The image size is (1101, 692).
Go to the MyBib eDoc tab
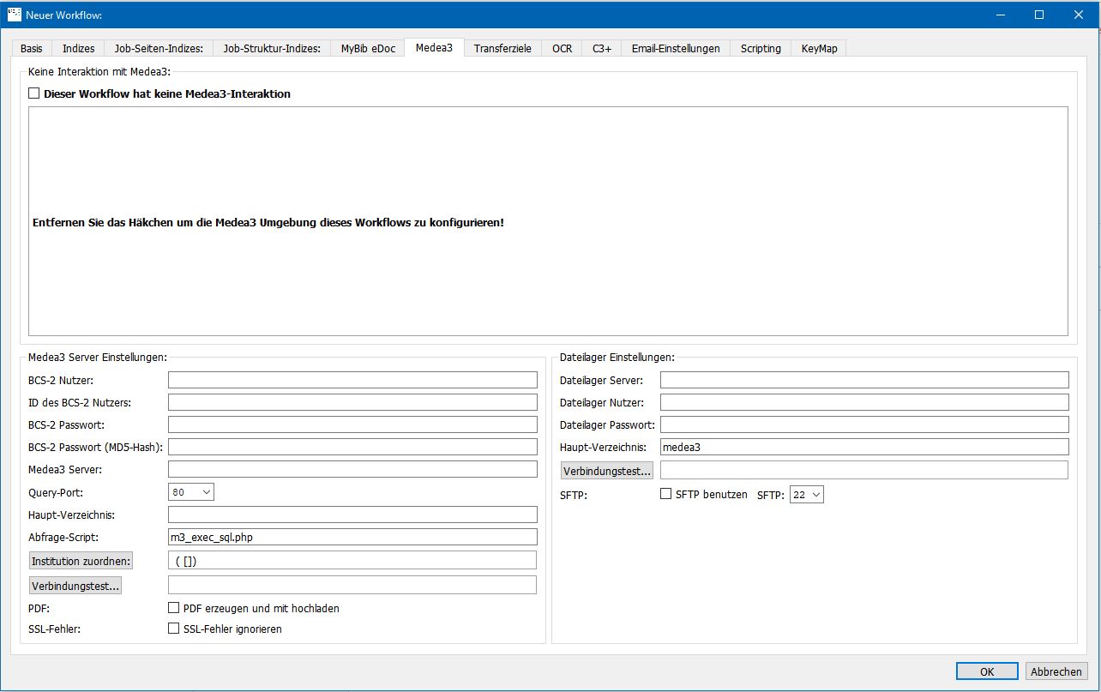click(x=368, y=49)
